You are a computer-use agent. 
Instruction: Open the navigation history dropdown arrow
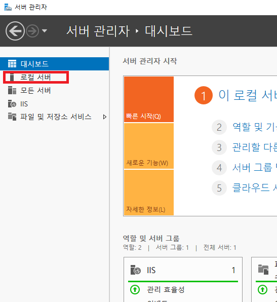point(45,31)
